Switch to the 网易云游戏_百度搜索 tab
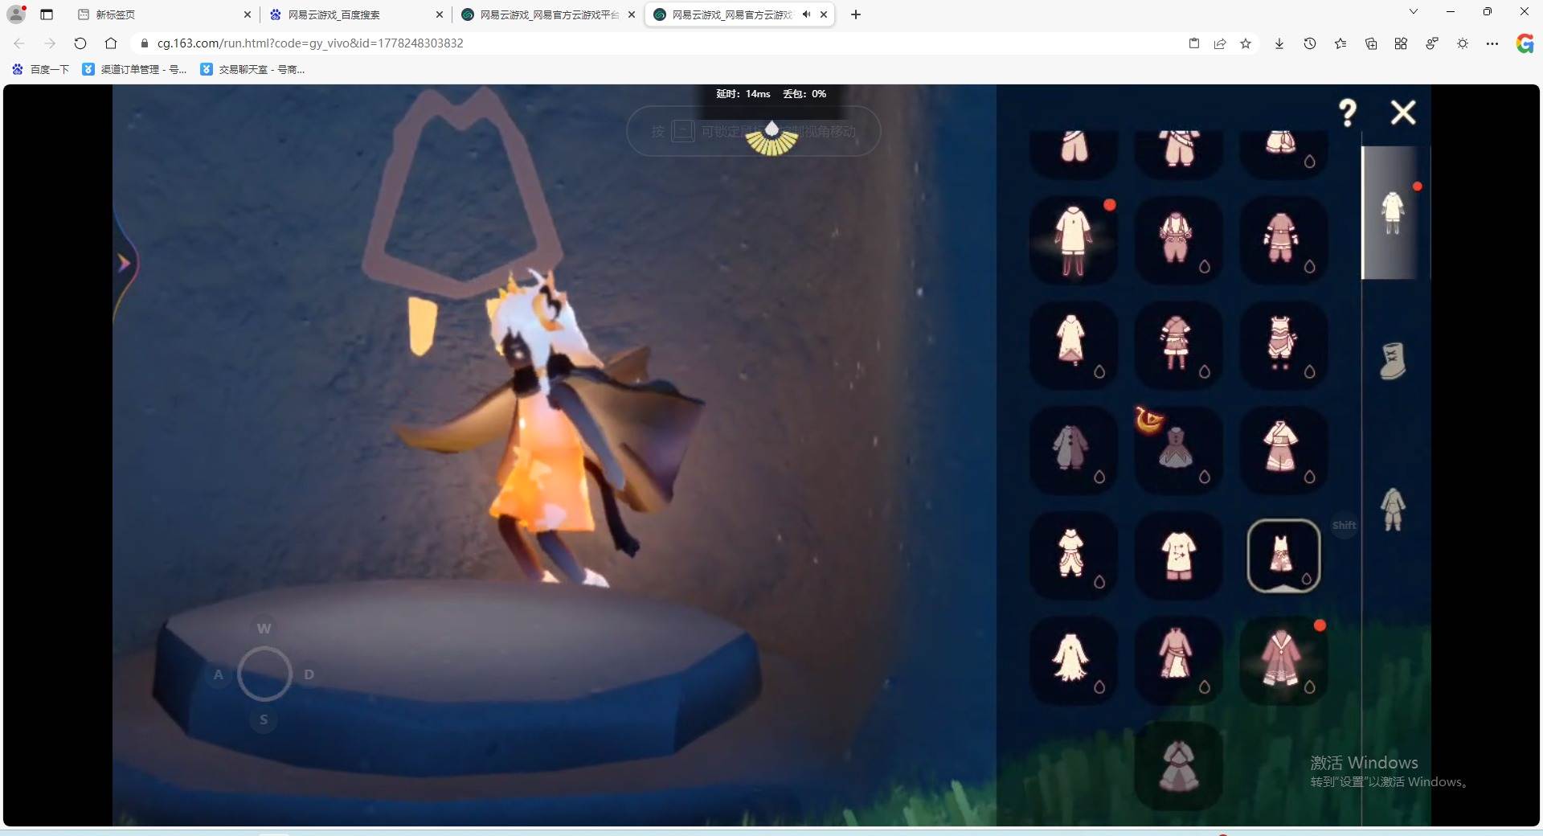Viewport: 1543px width, 836px height. pos(358,14)
